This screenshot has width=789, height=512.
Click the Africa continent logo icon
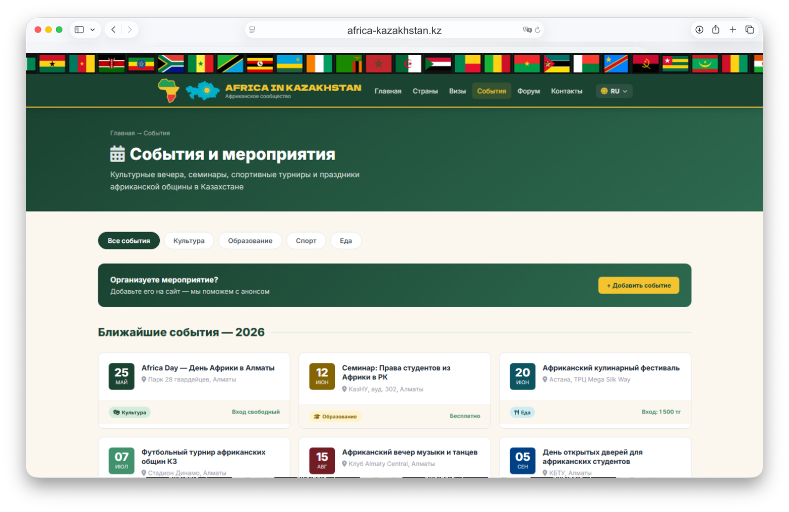169,90
